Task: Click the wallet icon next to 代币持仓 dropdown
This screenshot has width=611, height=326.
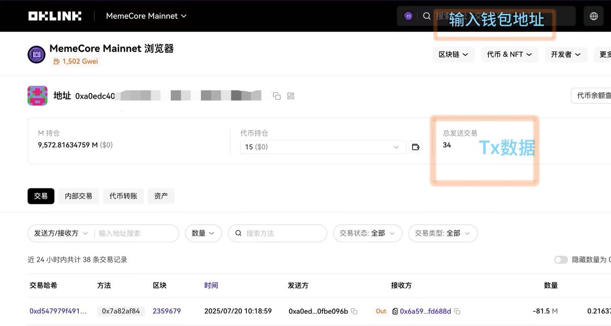Action: coord(416,147)
